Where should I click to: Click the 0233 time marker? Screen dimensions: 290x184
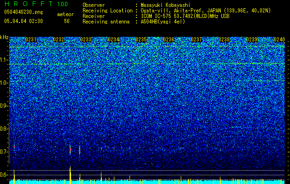(x=86, y=40)
